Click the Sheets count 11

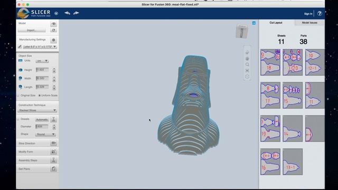(281, 42)
